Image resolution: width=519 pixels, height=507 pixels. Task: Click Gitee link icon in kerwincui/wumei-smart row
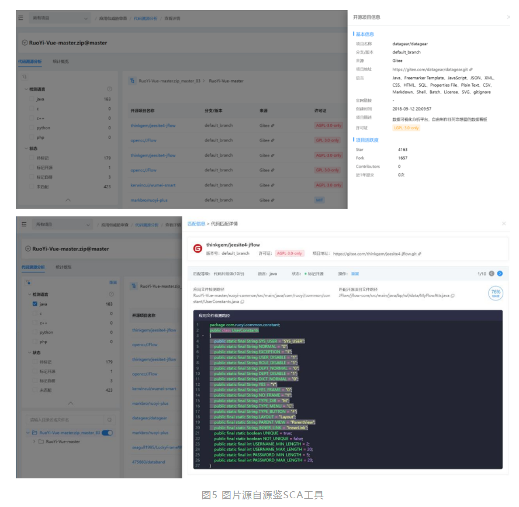273,185
